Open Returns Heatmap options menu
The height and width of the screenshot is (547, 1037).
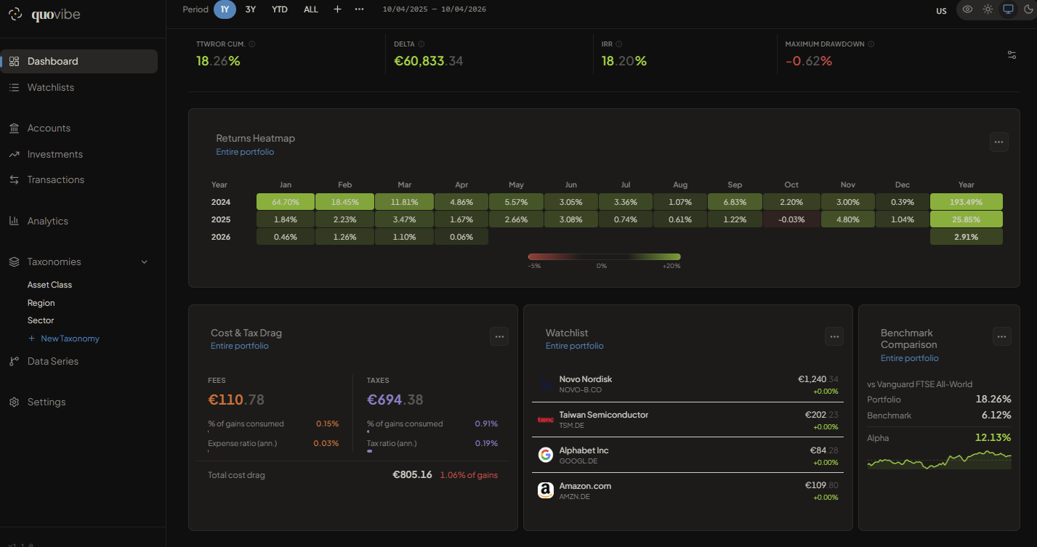(998, 142)
